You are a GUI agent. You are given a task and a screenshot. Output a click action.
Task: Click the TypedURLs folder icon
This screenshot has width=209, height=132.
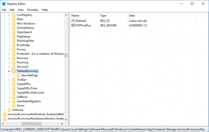(14, 84)
